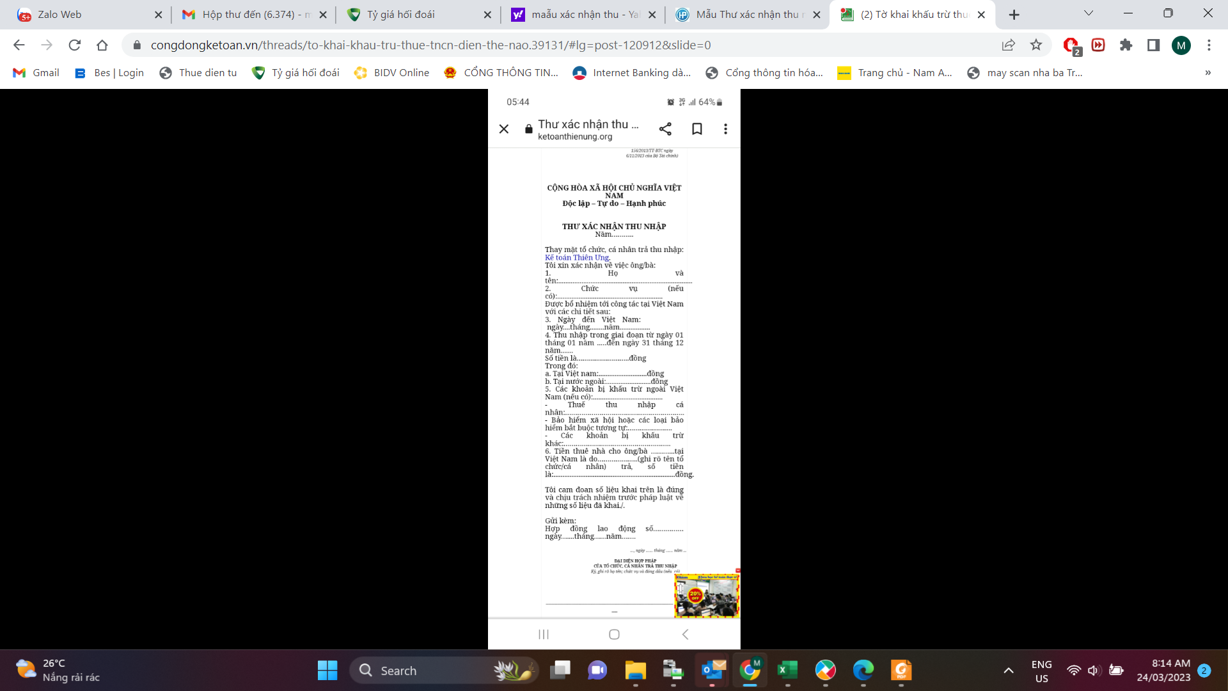Open the Extensions puzzle icon

coord(1126,45)
